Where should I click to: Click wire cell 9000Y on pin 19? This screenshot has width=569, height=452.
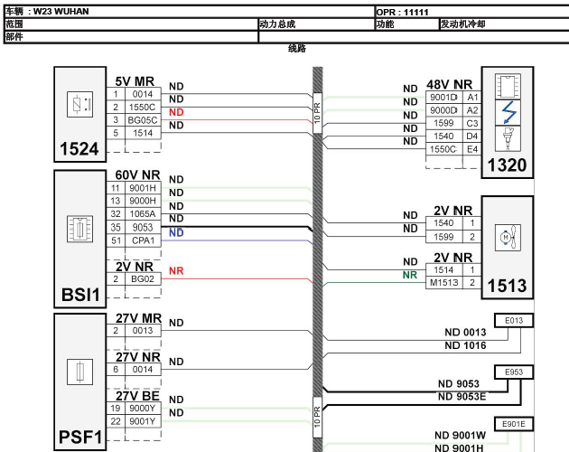tap(143, 409)
